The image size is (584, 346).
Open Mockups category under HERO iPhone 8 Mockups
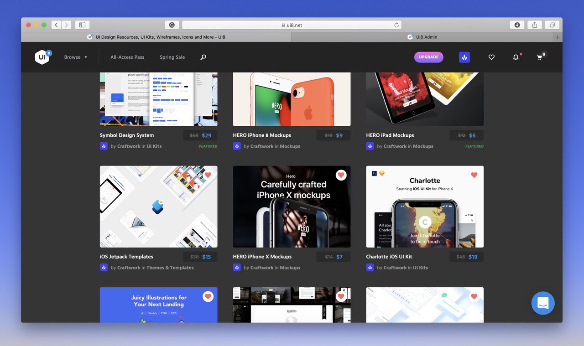[x=290, y=146]
